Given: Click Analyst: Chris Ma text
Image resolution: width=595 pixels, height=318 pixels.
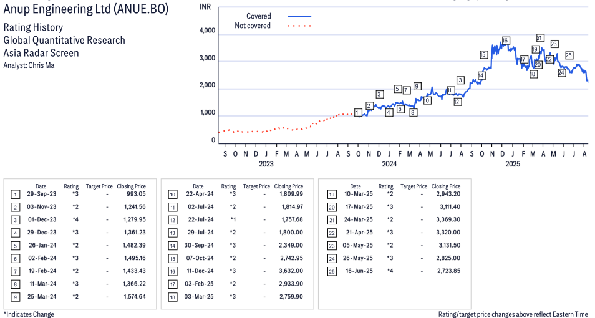Looking at the screenshot, I should pos(29,65).
